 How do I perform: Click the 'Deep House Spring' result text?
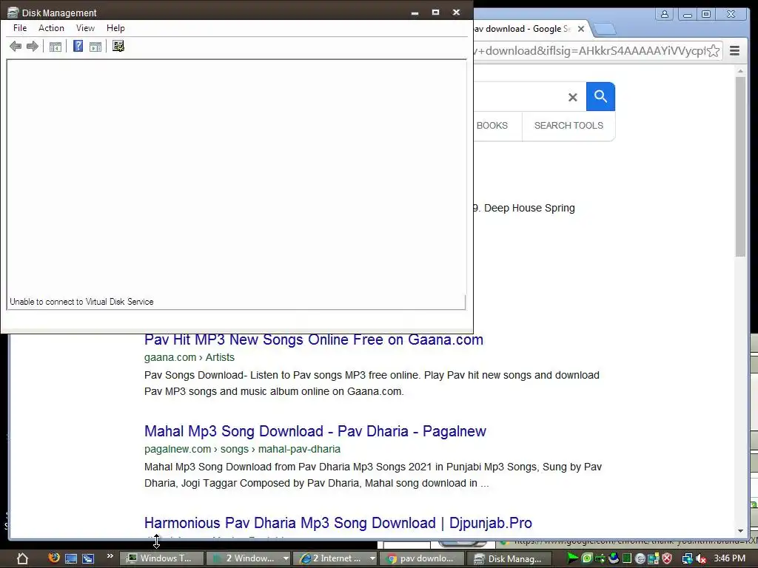tap(529, 208)
